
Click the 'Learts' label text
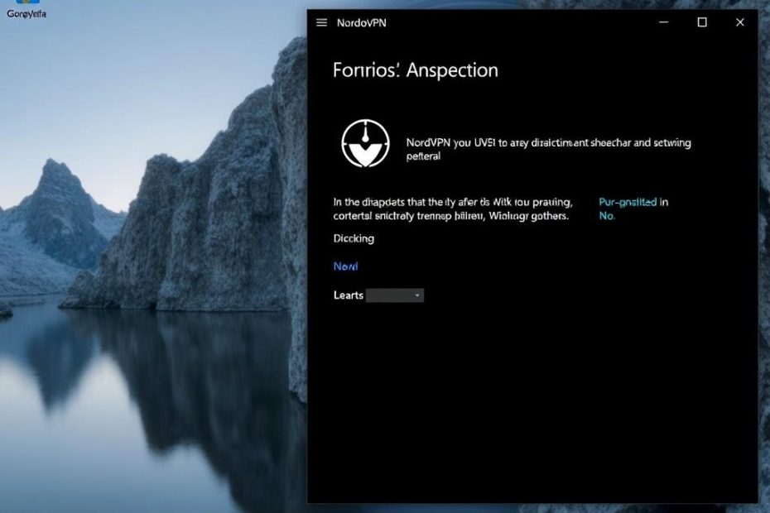tap(349, 295)
